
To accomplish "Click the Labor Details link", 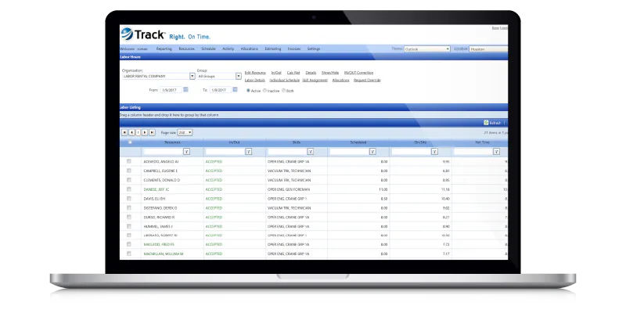I will pyautogui.click(x=255, y=81).
